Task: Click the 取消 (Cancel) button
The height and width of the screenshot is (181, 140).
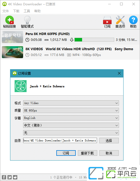Action: tap(109, 153)
